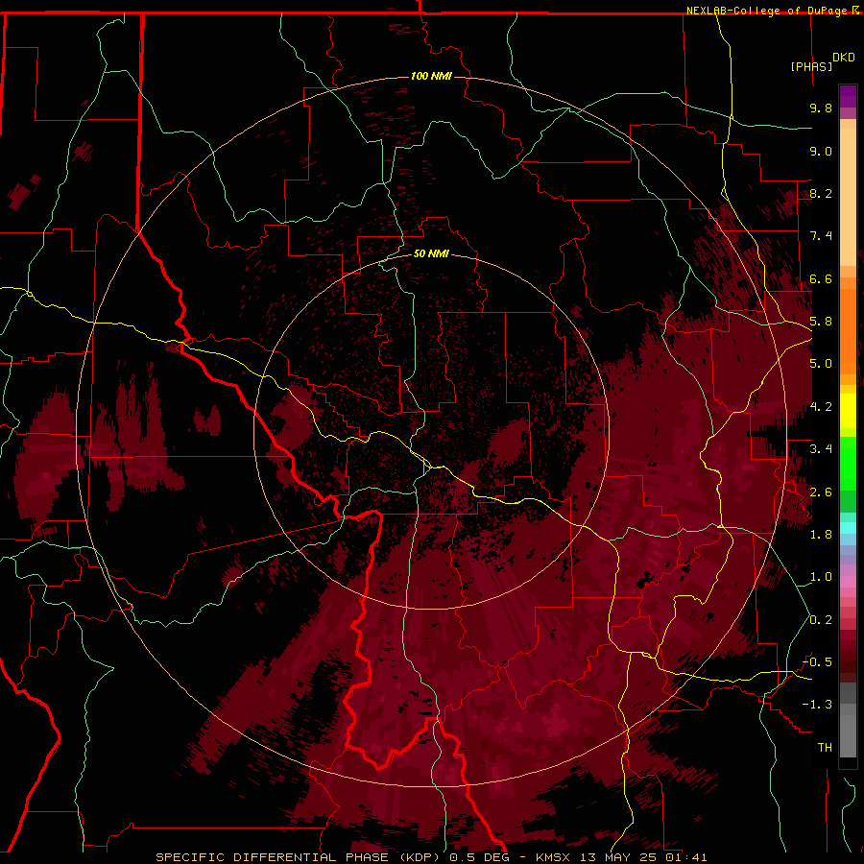Image resolution: width=864 pixels, height=864 pixels.
Task: Click the DKD label above the color scale
Action: 844,58
